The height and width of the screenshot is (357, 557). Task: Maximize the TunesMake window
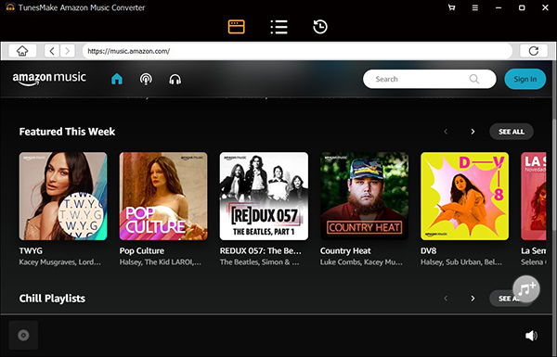(522, 7)
